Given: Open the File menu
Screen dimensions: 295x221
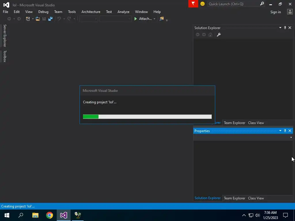Looking at the screenshot, I should click(5, 12).
